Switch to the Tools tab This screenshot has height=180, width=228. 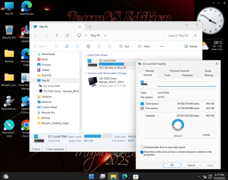click(x=167, y=75)
